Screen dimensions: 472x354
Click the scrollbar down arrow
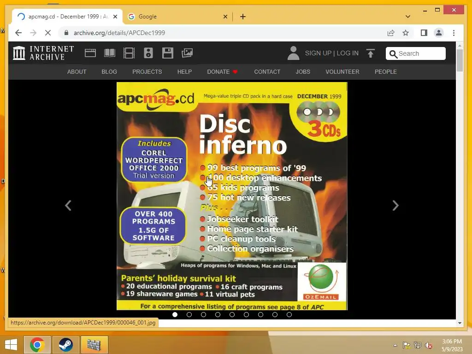tap(460, 323)
